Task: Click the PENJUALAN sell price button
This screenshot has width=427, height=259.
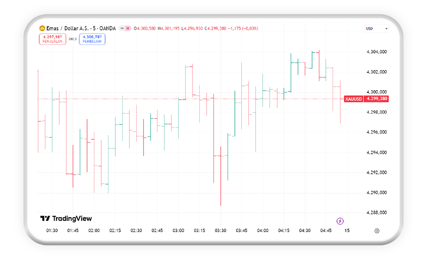Action: [53, 39]
